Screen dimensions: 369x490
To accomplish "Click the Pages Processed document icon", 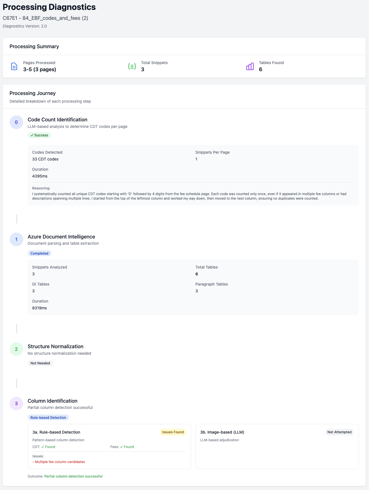I will point(14,66).
